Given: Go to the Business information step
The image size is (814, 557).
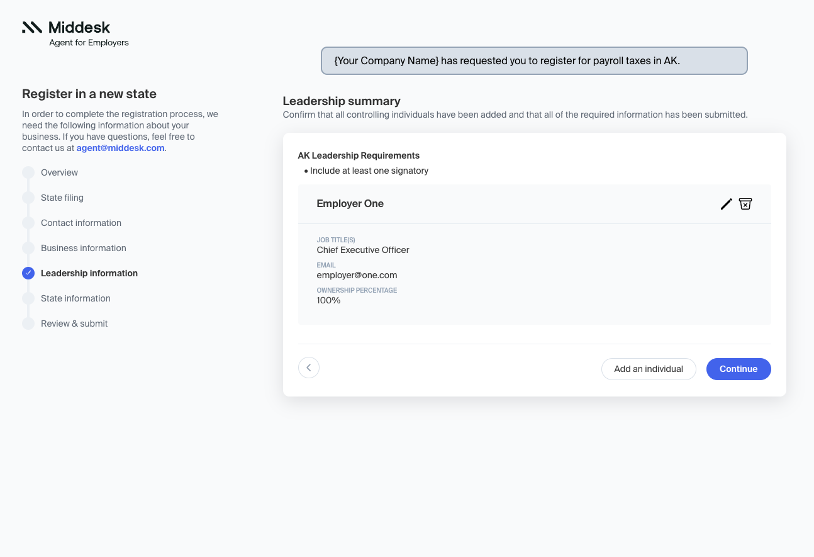Looking at the screenshot, I should point(84,248).
